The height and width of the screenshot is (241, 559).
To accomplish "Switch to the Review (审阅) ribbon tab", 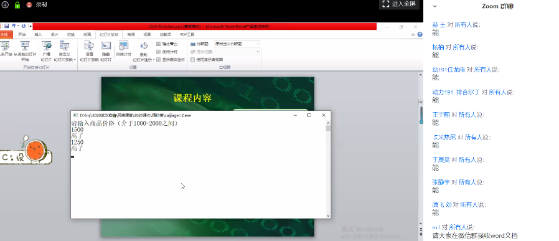I will (131, 35).
